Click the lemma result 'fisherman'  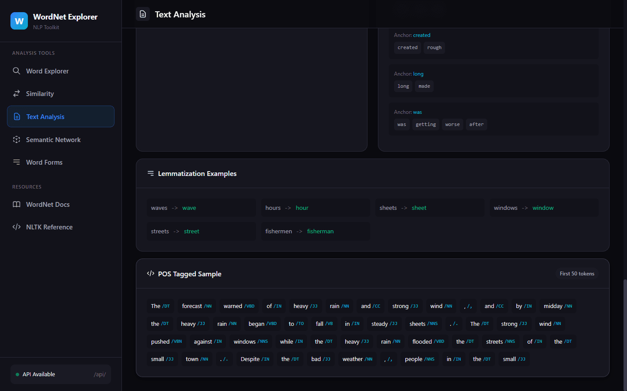pos(320,231)
